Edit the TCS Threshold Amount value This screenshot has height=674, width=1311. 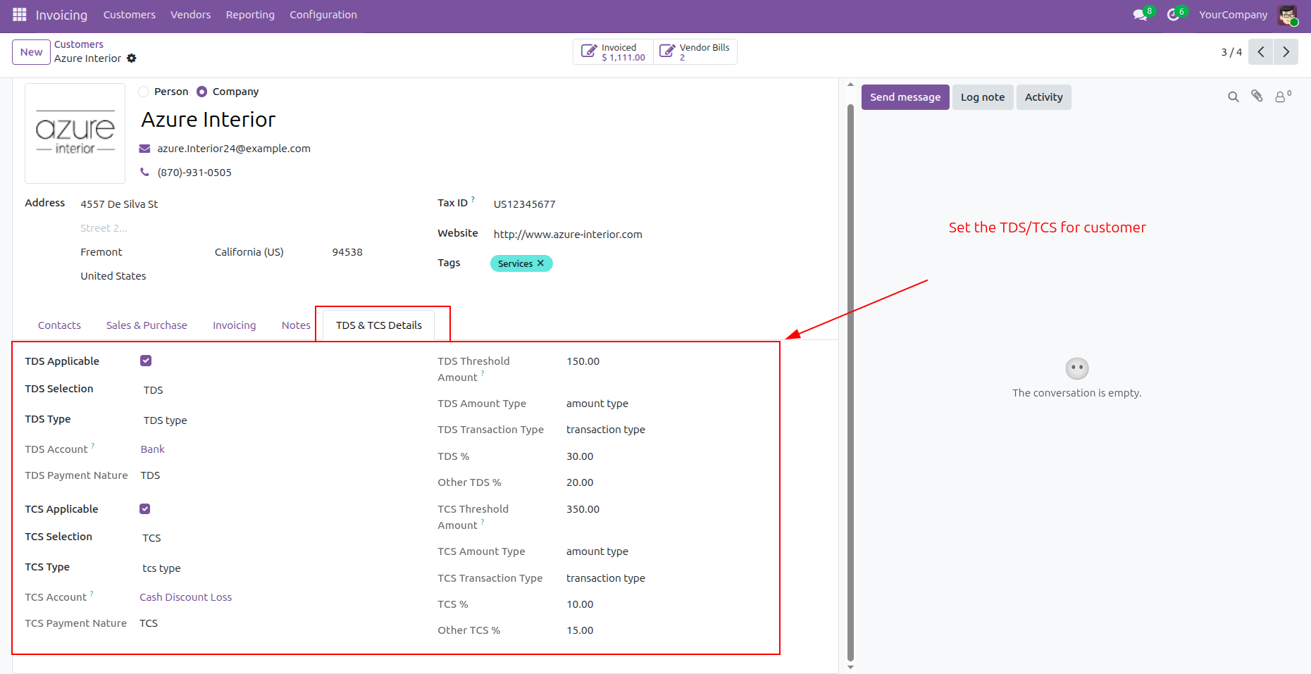pyautogui.click(x=583, y=509)
